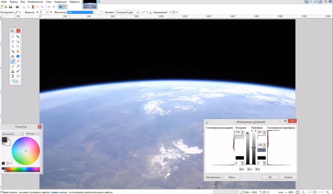
Task: Open the Вид menu
Action: click(x=23, y=2)
